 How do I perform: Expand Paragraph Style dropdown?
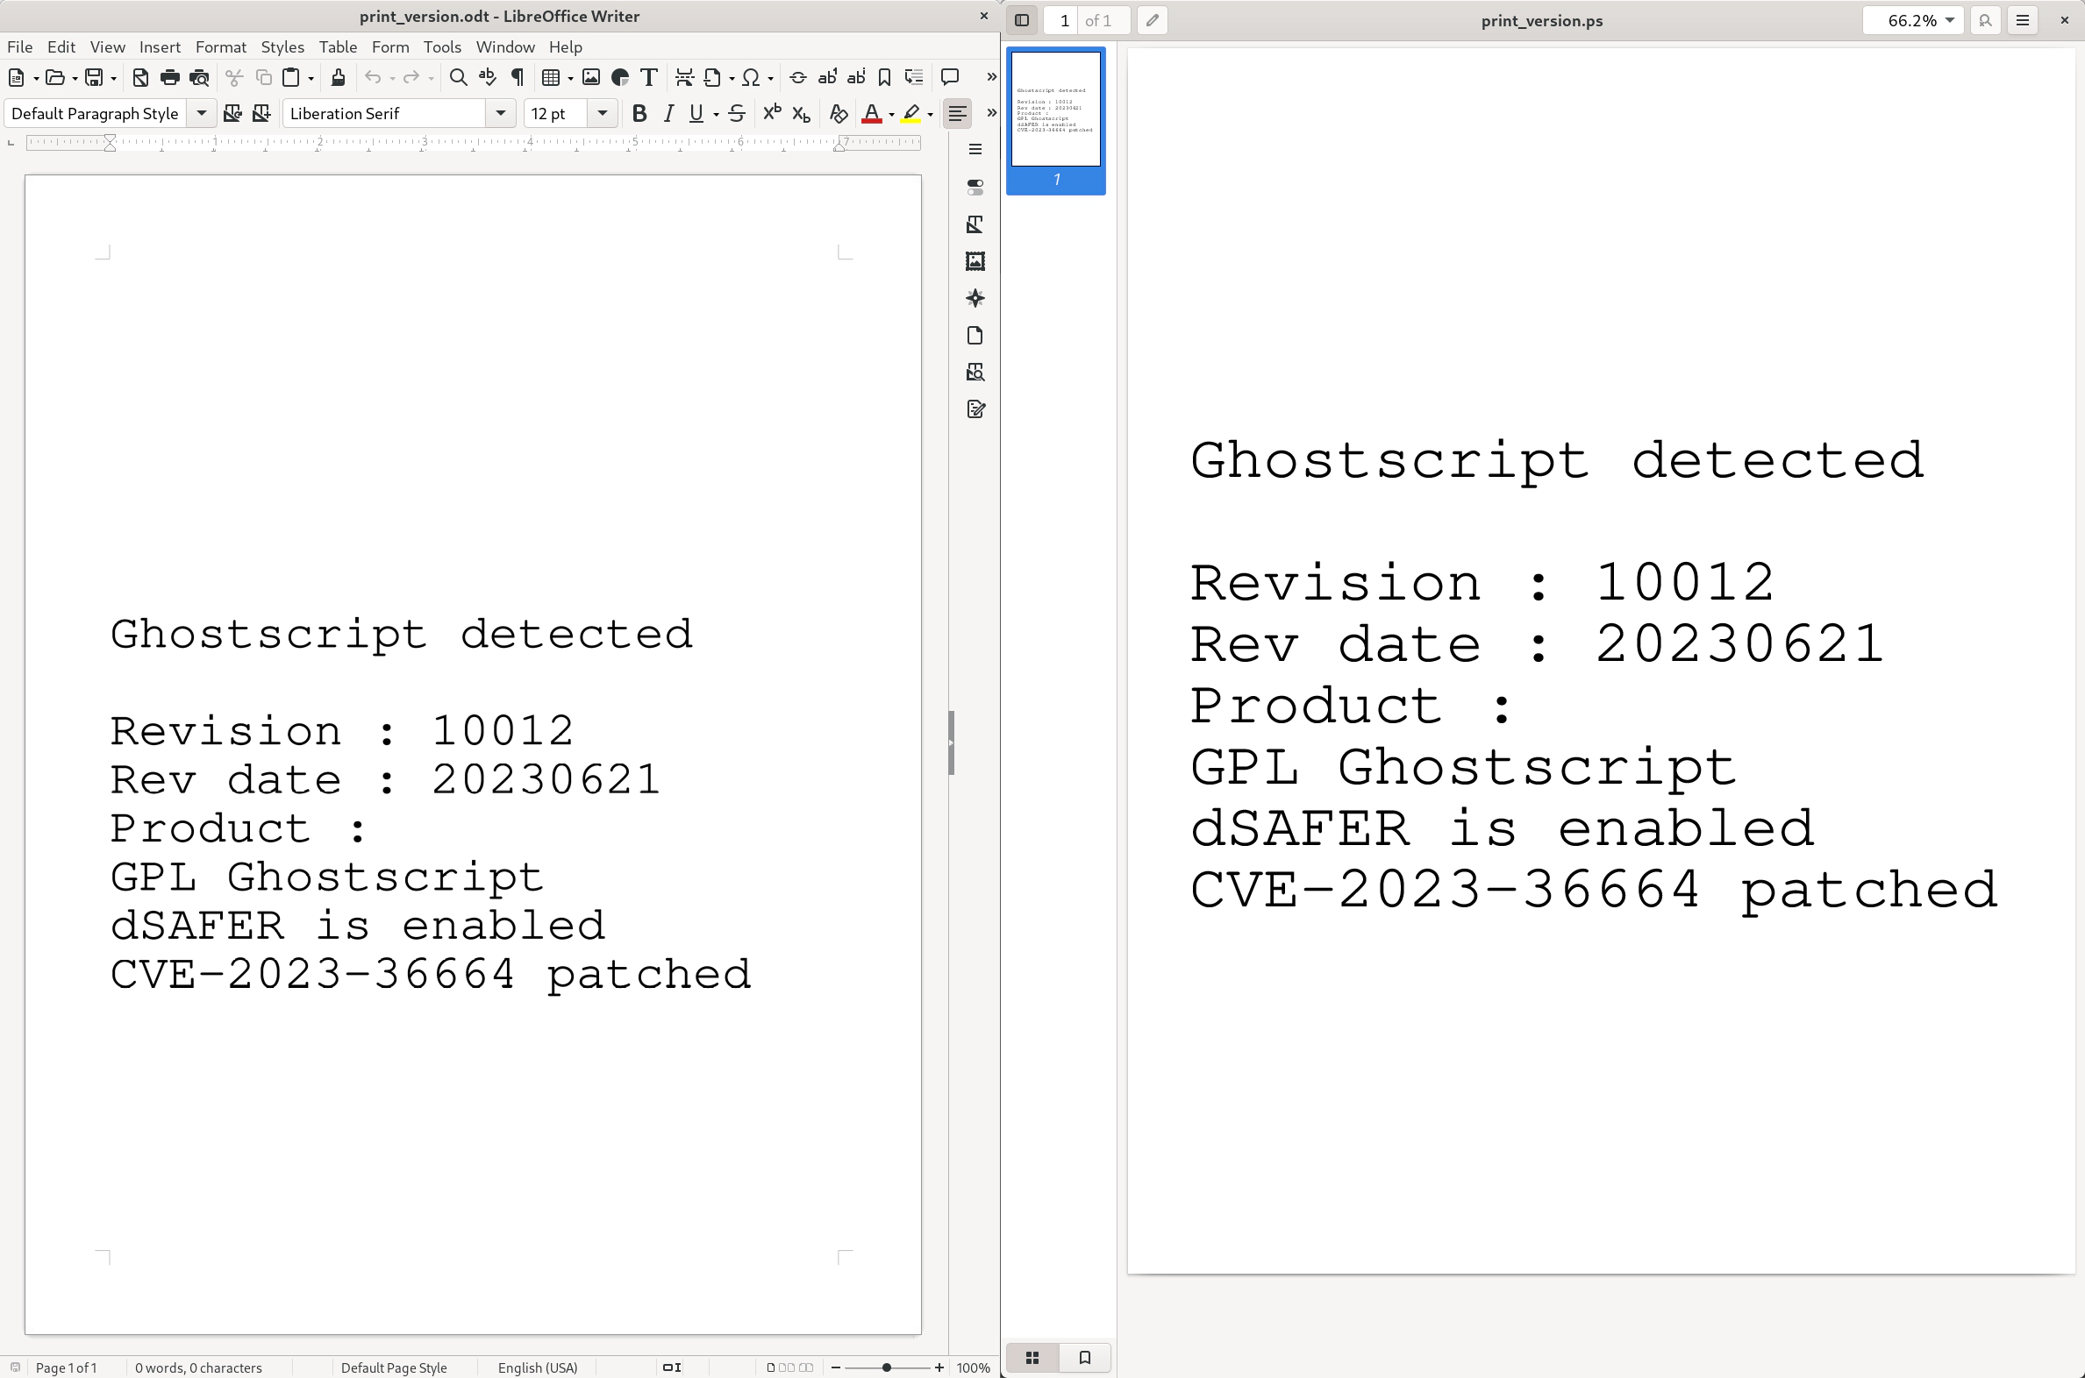tap(202, 113)
